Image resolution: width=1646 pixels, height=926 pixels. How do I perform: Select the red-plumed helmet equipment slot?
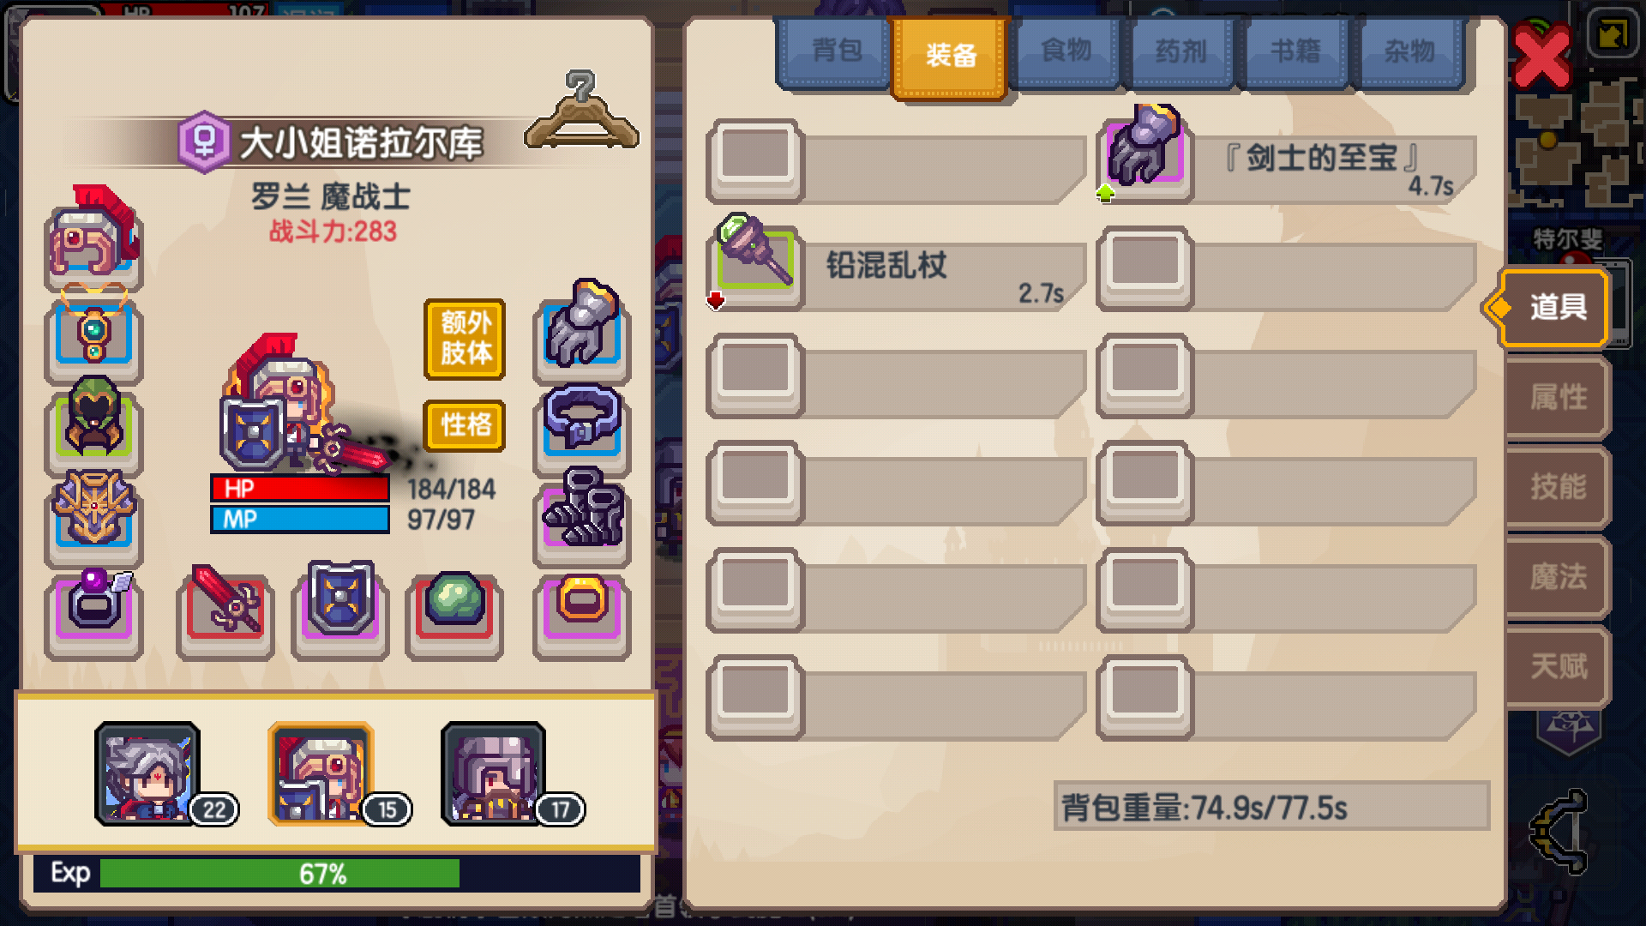click(x=94, y=238)
